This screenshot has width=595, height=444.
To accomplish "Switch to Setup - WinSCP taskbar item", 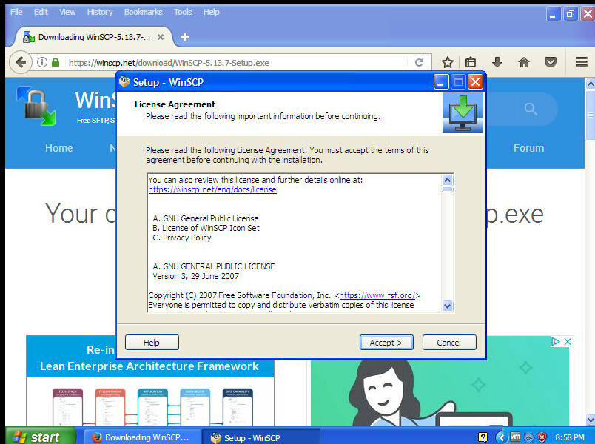I will coord(261,437).
